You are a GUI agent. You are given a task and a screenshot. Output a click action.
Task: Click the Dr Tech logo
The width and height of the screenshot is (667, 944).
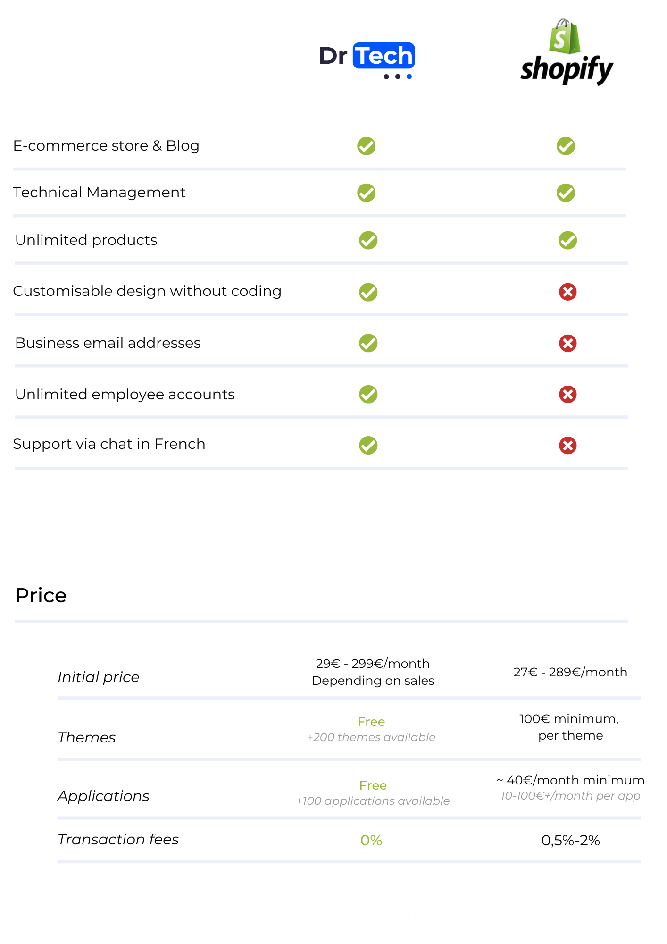(367, 60)
